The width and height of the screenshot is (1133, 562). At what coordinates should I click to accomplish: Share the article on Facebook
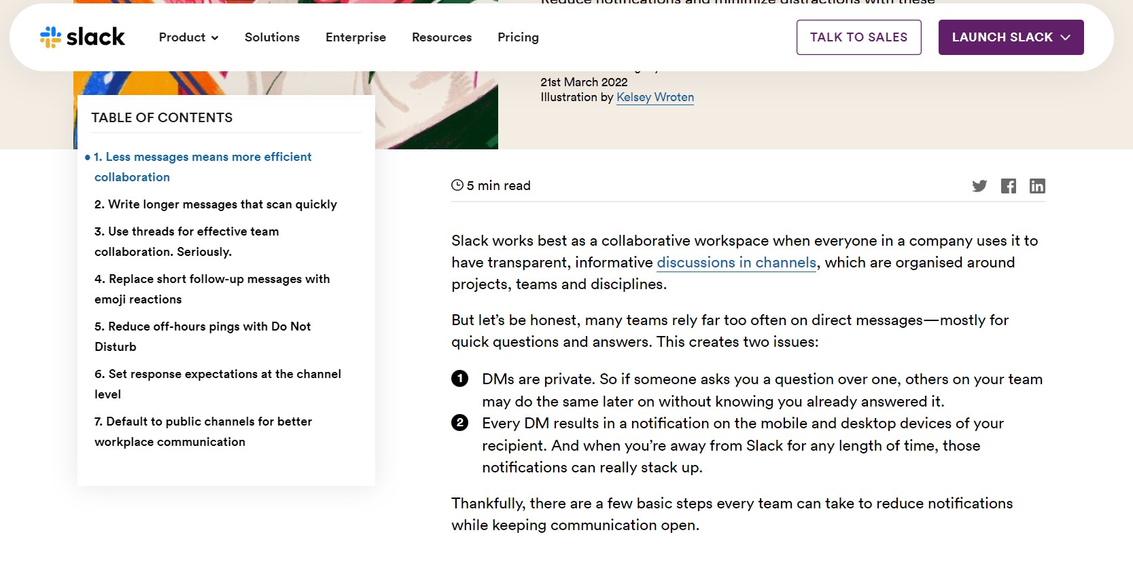pos(1009,186)
